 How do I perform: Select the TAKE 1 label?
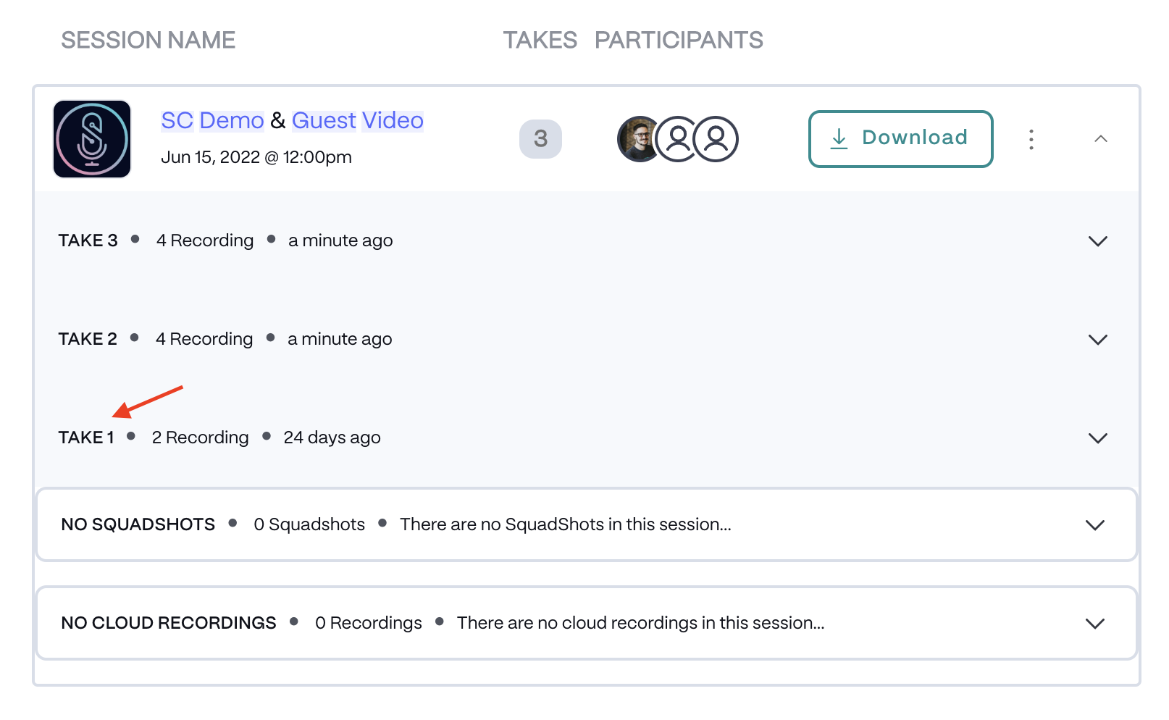point(86,438)
